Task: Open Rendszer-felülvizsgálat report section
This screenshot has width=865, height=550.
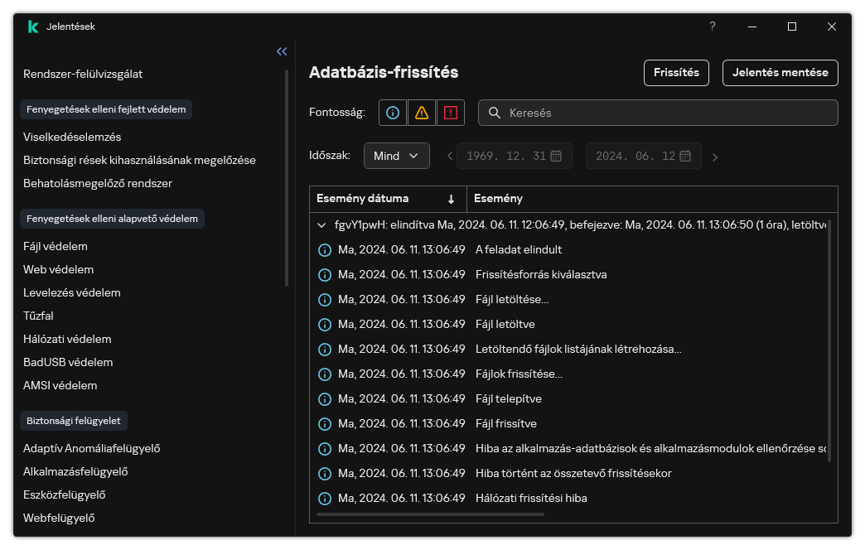Action: coord(83,74)
